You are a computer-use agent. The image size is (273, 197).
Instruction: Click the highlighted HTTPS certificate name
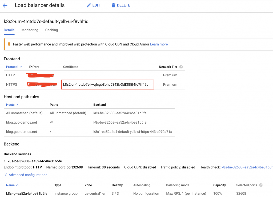[x=106, y=84]
